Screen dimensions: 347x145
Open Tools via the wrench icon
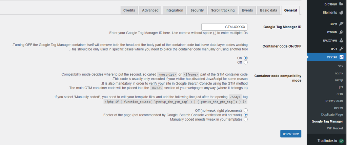341,49
